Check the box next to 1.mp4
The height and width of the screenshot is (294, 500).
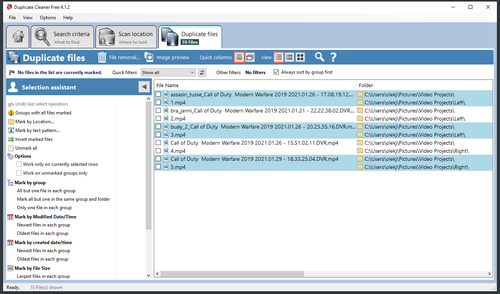coord(158,102)
